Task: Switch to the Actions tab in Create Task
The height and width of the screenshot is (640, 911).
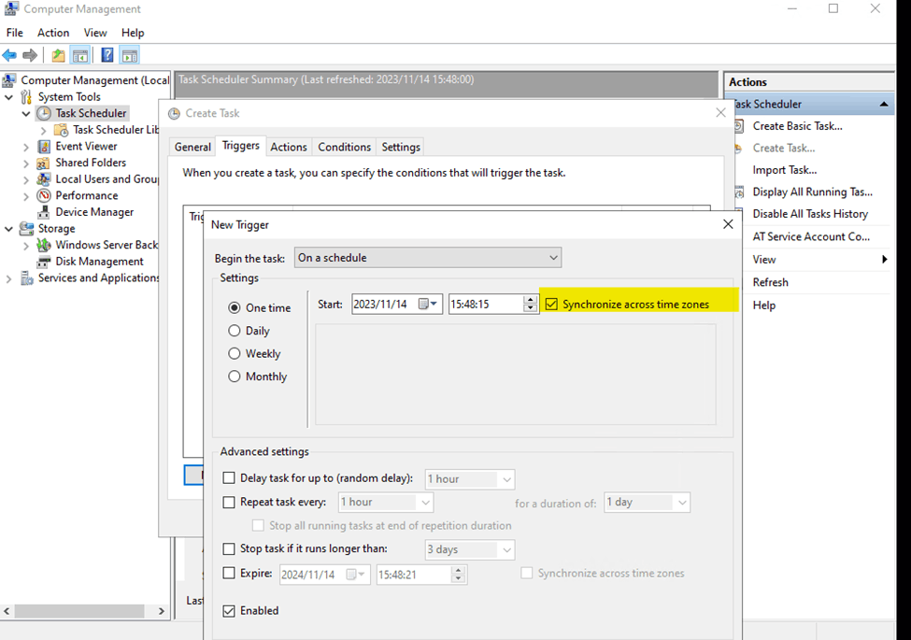Action: (x=289, y=147)
